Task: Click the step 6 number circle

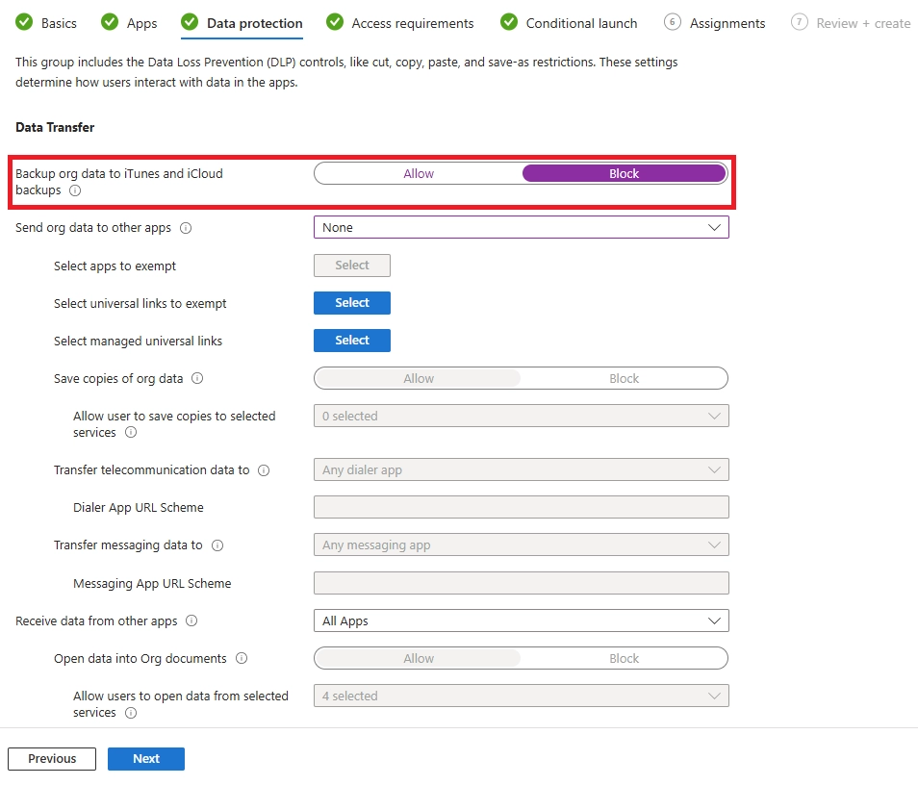Action: [x=672, y=22]
